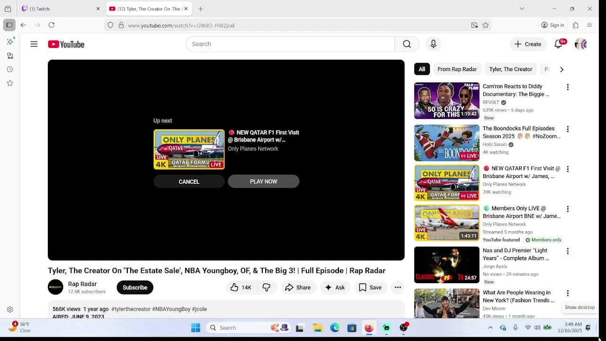This screenshot has height=341, width=606.
Task: Open the Create dropdown button
Action: coord(528,44)
